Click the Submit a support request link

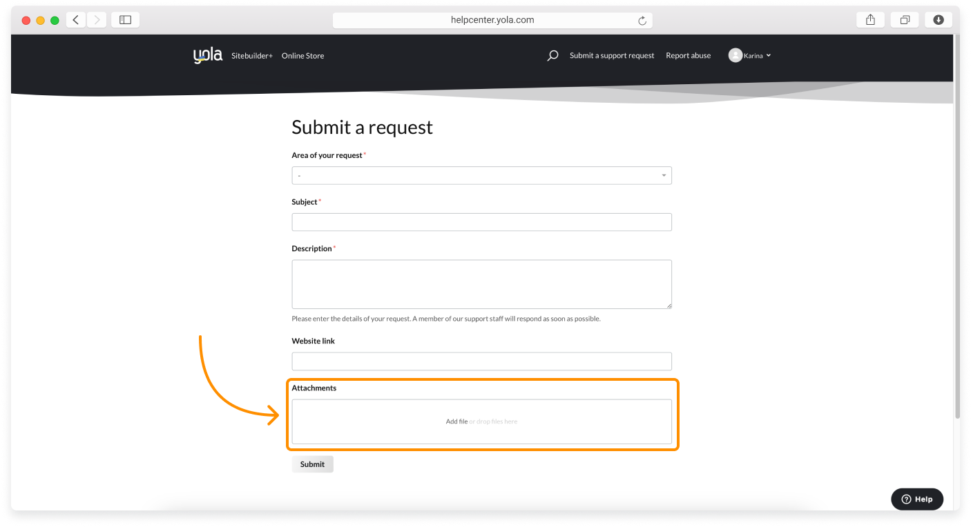pos(611,55)
